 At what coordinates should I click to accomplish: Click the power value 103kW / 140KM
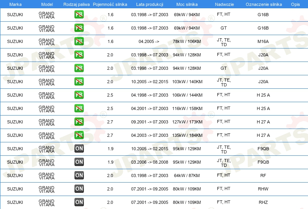[187, 82]
